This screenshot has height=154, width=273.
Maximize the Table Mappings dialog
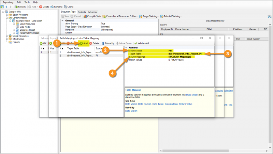(202, 38)
